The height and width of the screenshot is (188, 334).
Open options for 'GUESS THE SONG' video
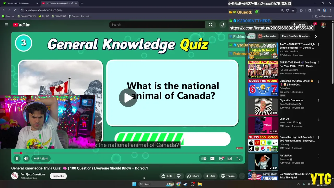(319, 63)
